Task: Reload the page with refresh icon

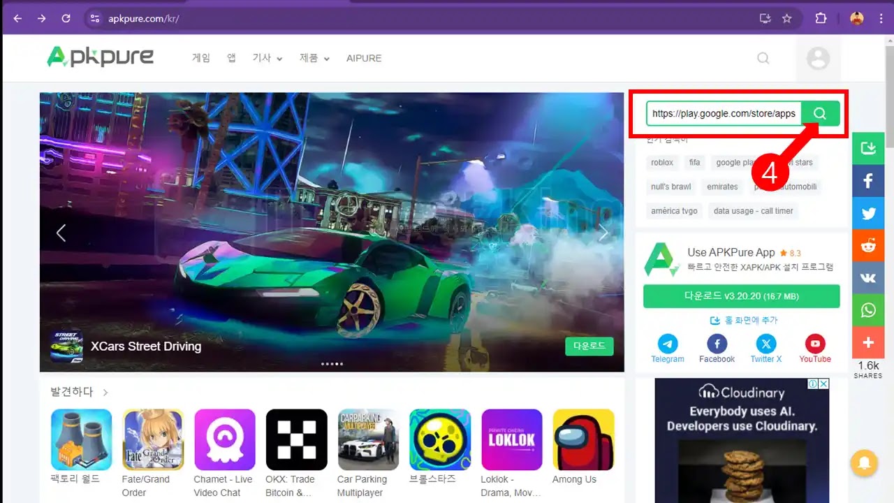Action: tap(66, 19)
